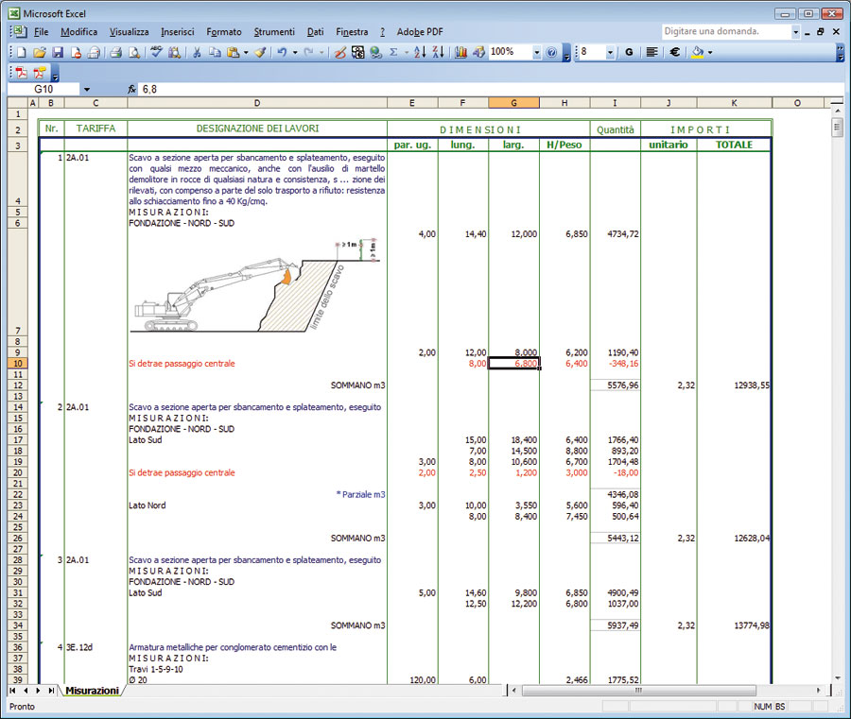Open the zoom 100% dropdown
Image resolution: width=851 pixels, height=719 pixels.
click(537, 53)
